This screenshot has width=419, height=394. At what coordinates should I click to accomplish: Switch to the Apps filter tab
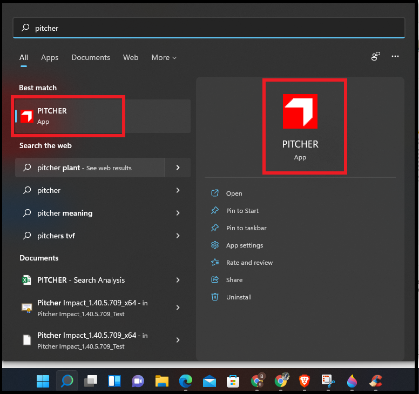pyautogui.click(x=50, y=57)
